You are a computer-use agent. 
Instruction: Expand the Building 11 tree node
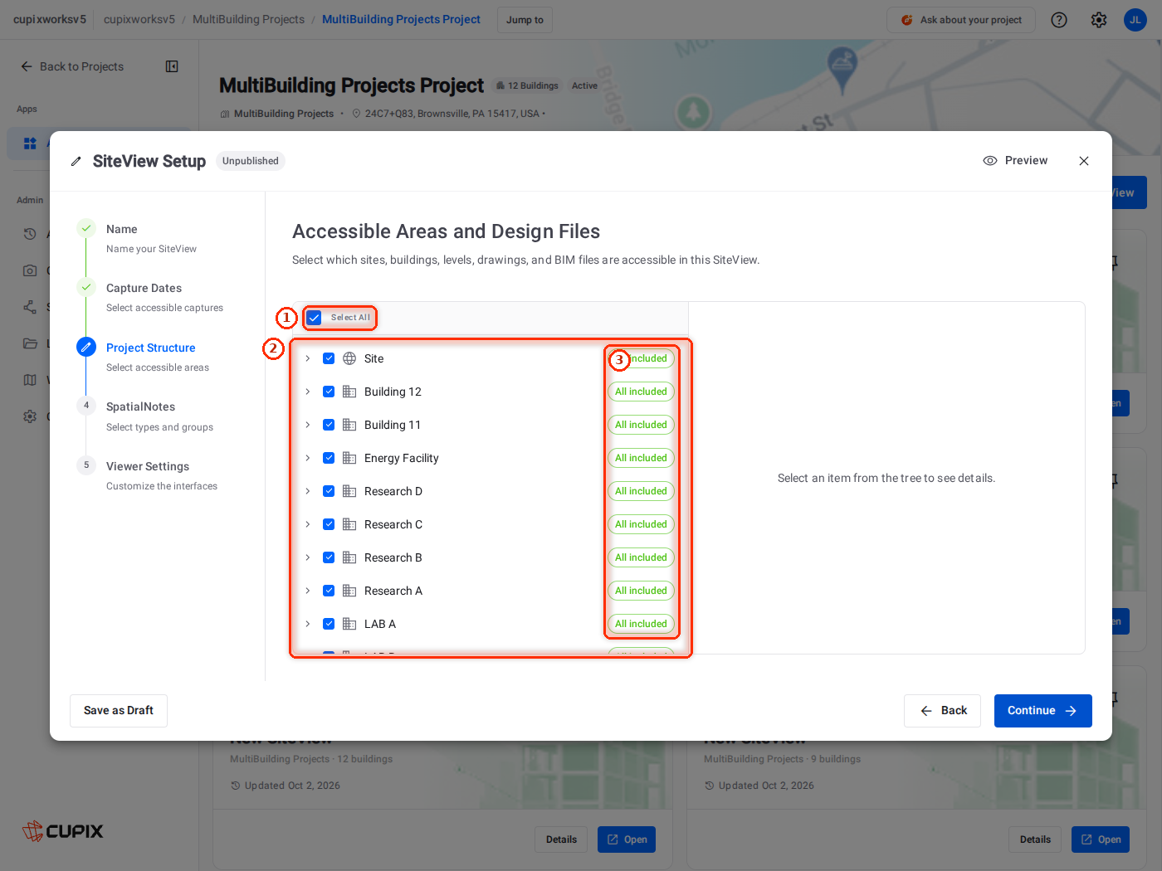[308, 425]
